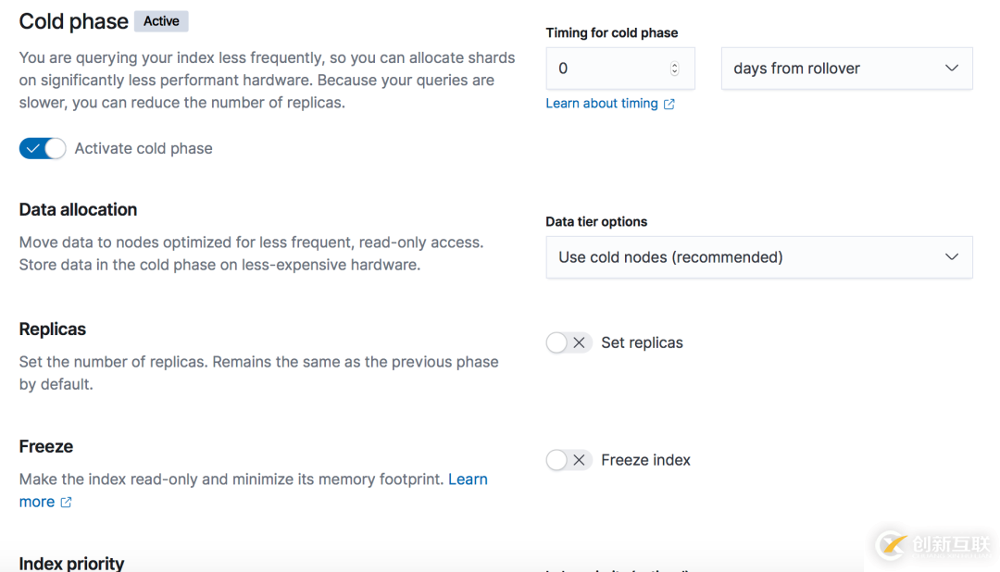
Task: Click the Cold phase heading
Action: pyautogui.click(x=73, y=21)
